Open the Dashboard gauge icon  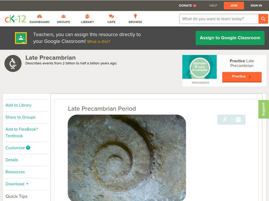click(39, 16)
